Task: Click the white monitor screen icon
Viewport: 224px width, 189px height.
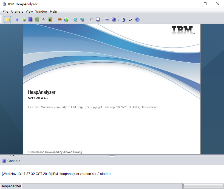Action: click(x=98, y=20)
